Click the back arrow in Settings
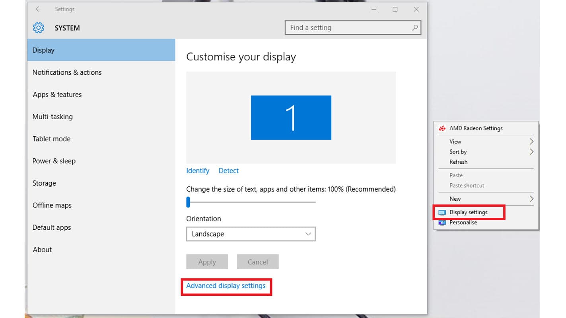566x318 pixels. 39,9
